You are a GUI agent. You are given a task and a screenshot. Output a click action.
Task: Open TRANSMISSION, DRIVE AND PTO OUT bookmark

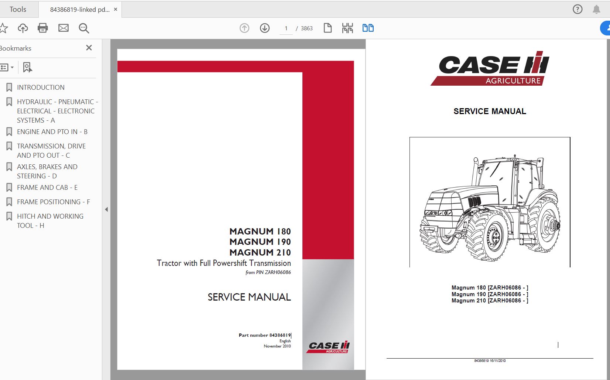pos(51,151)
